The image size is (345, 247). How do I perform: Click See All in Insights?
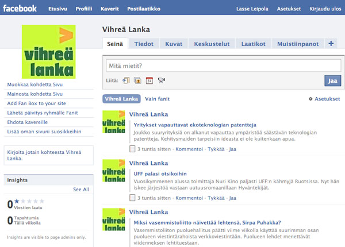(x=81, y=190)
